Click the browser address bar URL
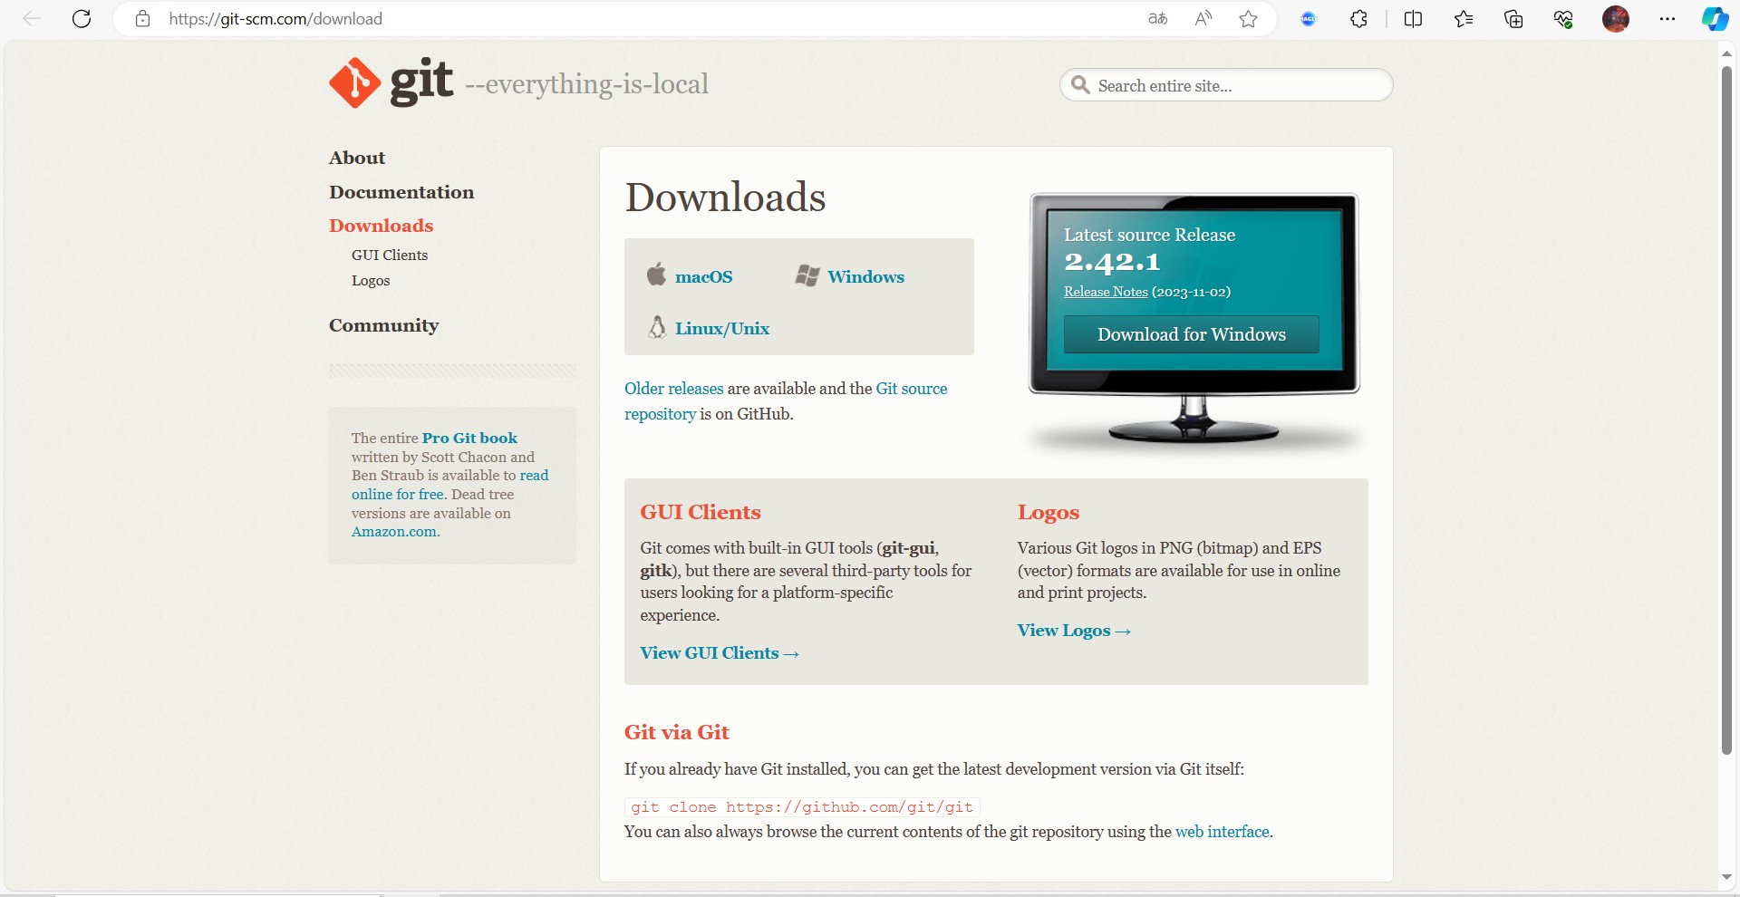This screenshot has width=1740, height=897. tap(275, 19)
